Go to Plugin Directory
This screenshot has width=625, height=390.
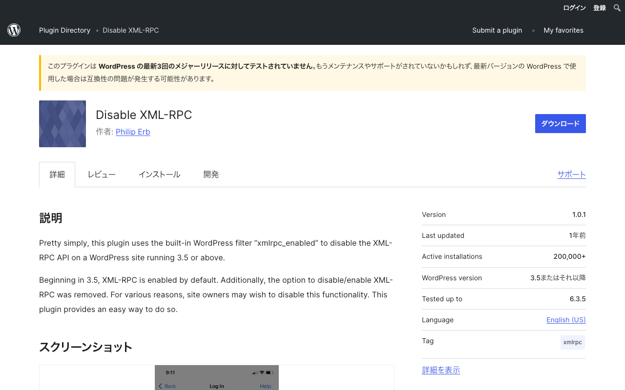coord(64,30)
